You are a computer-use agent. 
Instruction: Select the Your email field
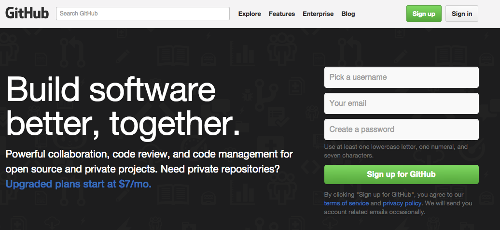point(402,103)
